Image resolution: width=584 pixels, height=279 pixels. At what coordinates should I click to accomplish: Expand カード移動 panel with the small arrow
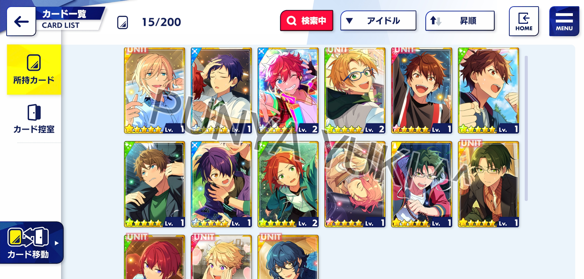point(57,243)
